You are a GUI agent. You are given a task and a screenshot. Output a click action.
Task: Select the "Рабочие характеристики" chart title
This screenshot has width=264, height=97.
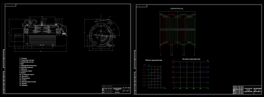coord(154,60)
